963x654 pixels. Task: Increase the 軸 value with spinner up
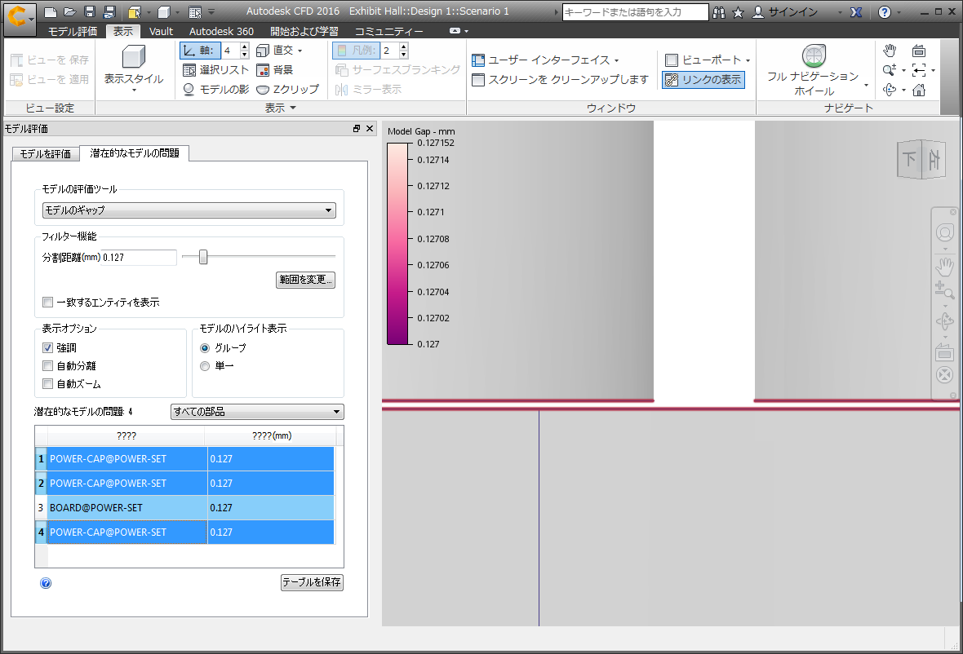[245, 46]
